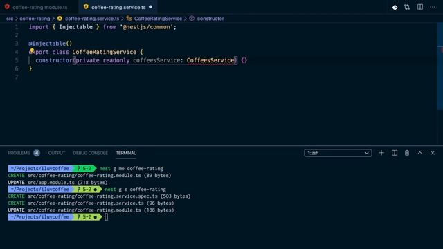Select CoffeeRatingService class breadcrumb
443x249 pixels.
coord(158,19)
